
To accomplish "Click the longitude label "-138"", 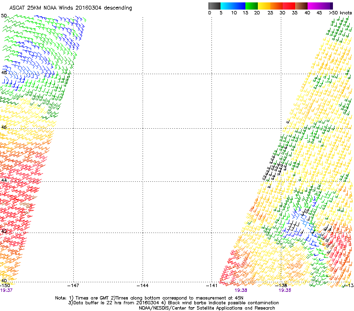I will pyautogui.click(x=281, y=286).
